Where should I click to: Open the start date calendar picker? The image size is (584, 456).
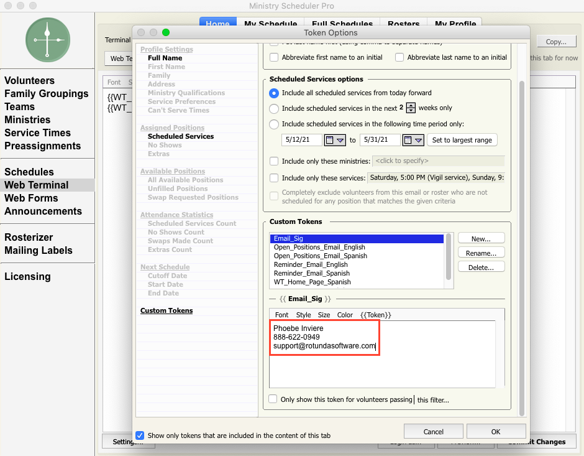(x=335, y=140)
